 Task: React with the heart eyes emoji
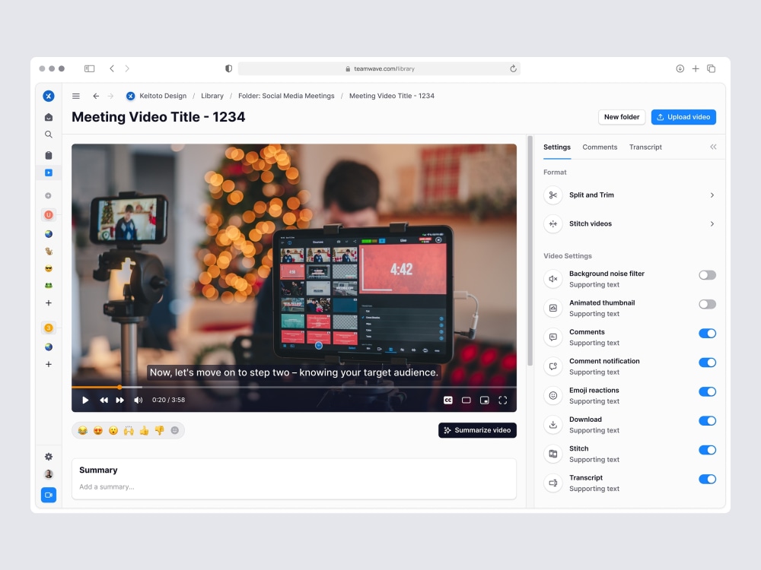[x=98, y=430]
